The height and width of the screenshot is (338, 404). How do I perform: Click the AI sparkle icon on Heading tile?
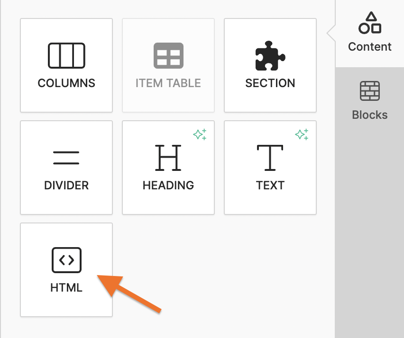point(200,134)
